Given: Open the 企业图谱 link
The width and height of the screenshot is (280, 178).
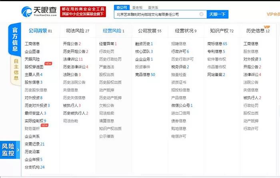Looking at the screenshot, I should [32, 51].
